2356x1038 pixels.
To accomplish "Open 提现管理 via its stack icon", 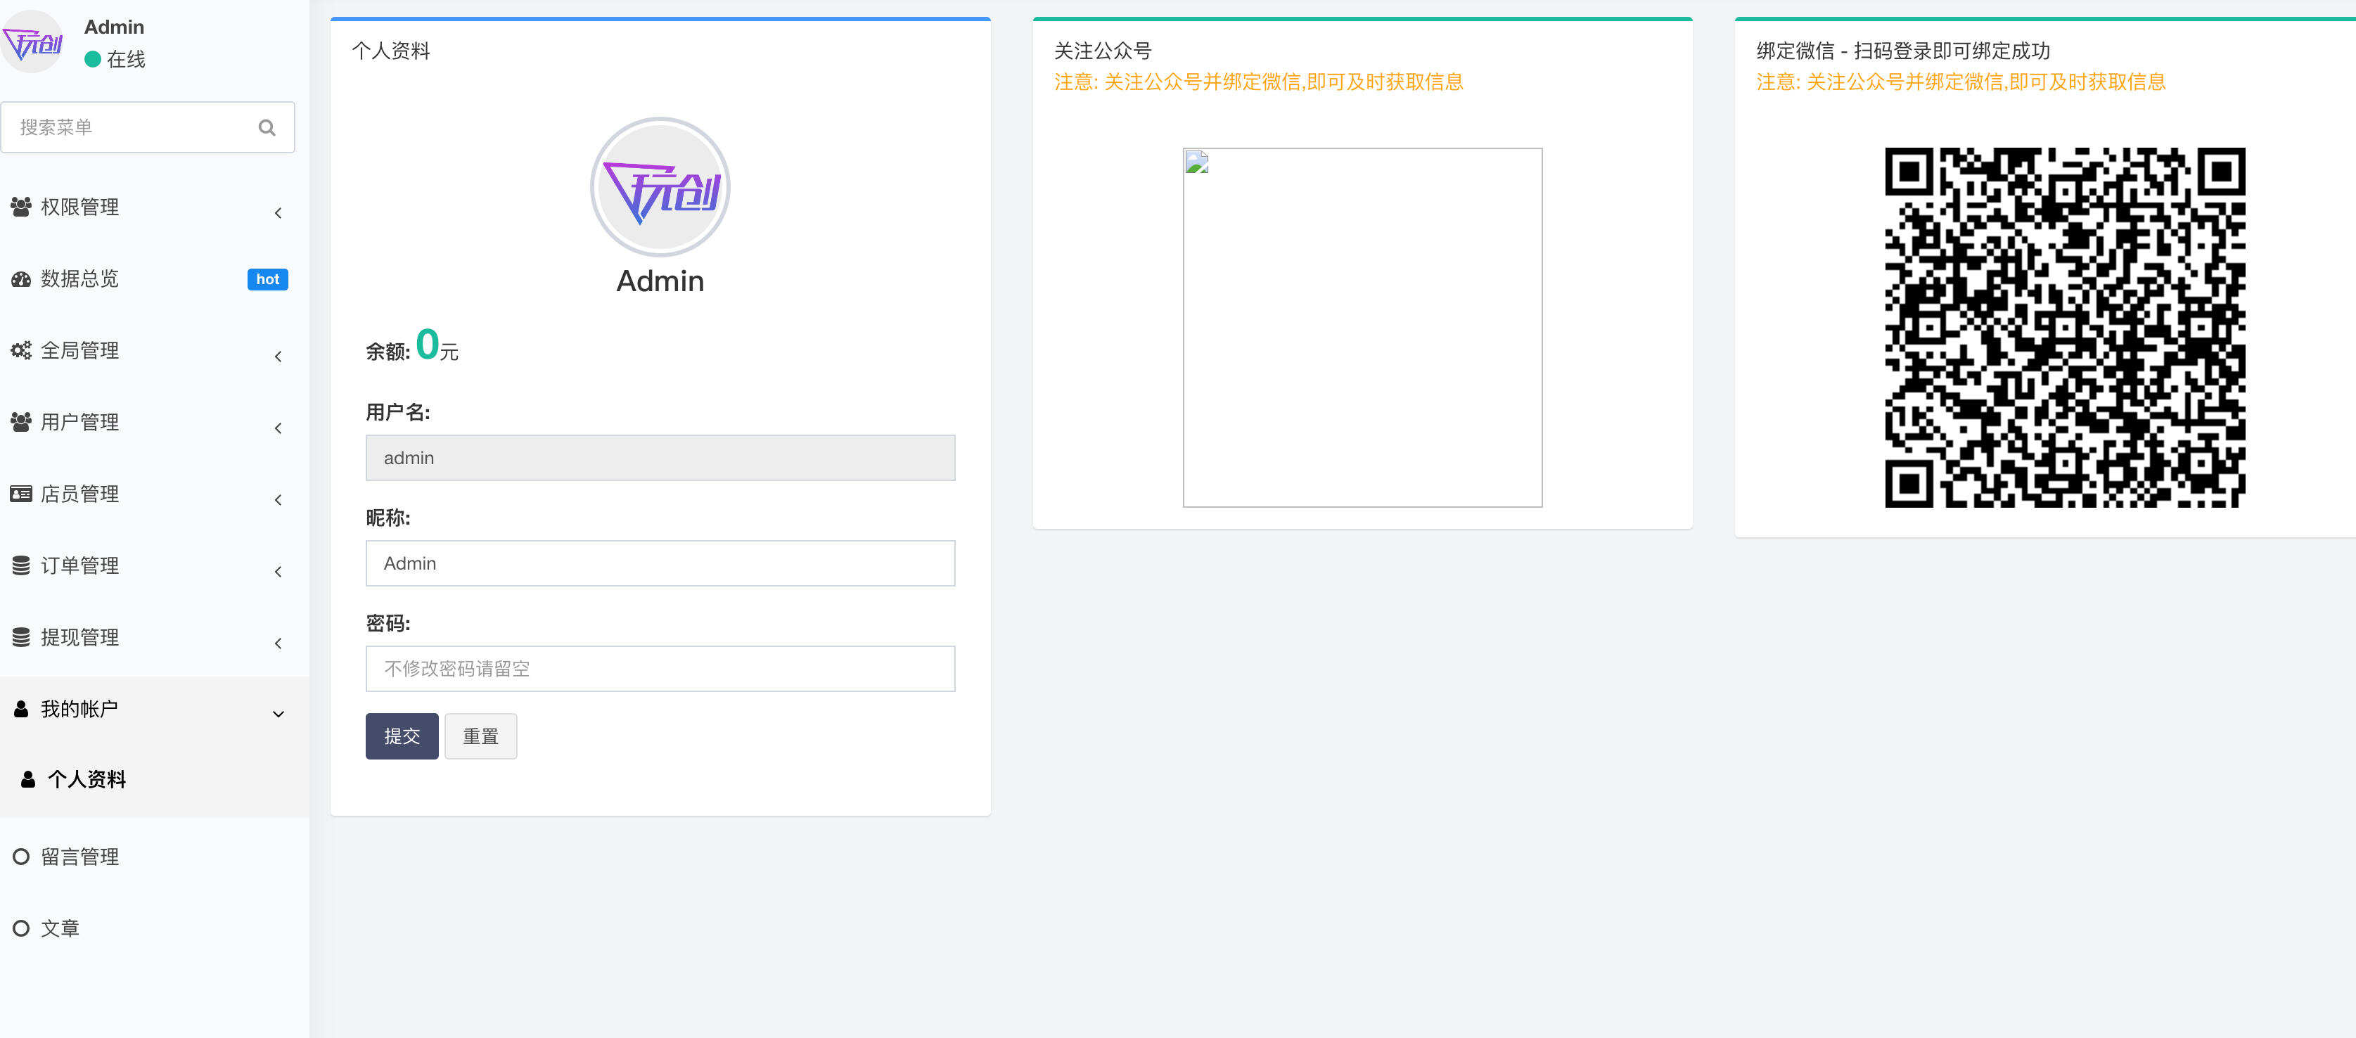I will [x=20, y=636].
